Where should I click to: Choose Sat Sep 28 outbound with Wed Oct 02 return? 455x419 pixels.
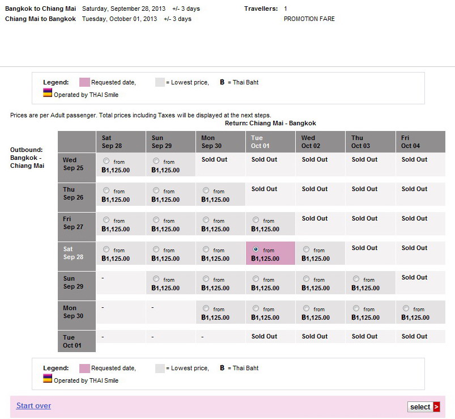coord(306,249)
